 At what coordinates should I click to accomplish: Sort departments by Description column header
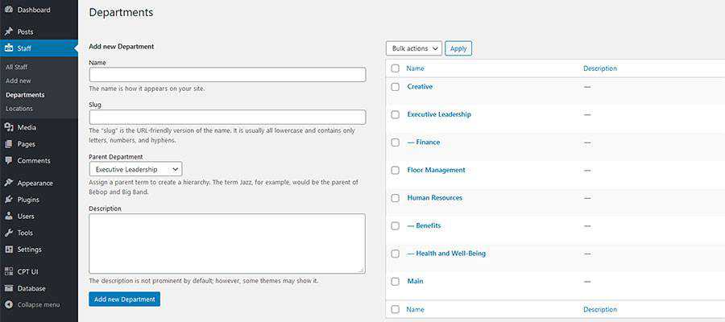coord(599,68)
